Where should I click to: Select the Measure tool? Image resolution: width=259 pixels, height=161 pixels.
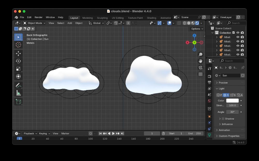pos(18,93)
